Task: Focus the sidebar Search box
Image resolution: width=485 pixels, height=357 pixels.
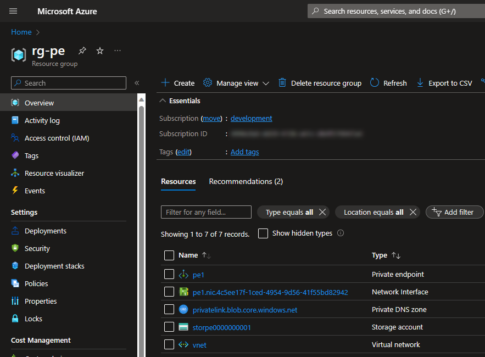Action: pyautogui.click(x=68, y=83)
